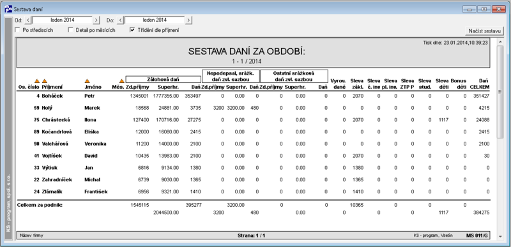Click the Tisk dne timestamp
Screen dimensions: 511x247
click(455, 43)
